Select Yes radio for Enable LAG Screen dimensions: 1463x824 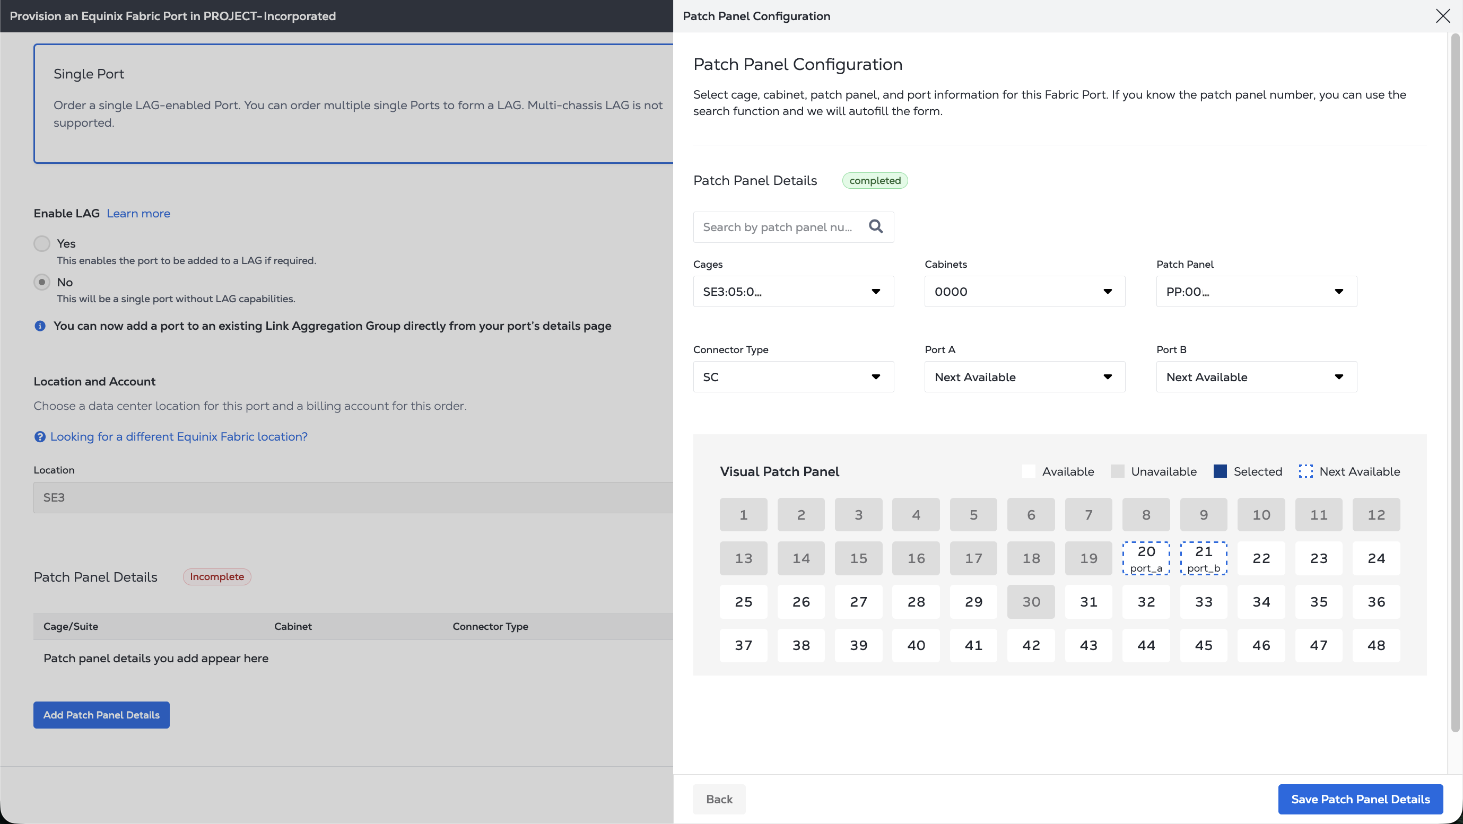[42, 243]
